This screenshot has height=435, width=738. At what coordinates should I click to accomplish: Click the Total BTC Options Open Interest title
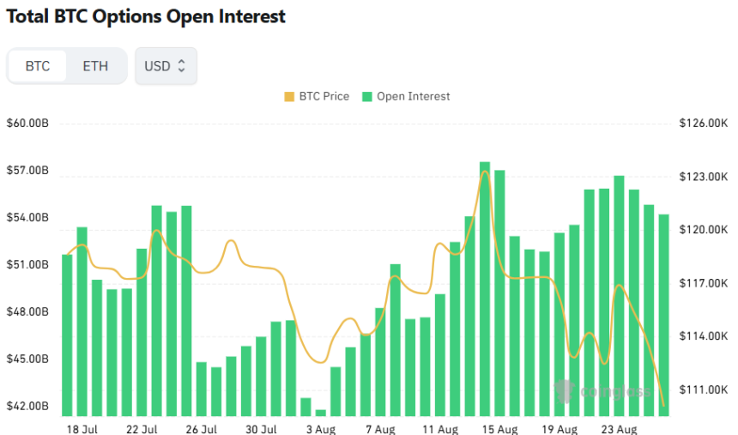coord(146,16)
